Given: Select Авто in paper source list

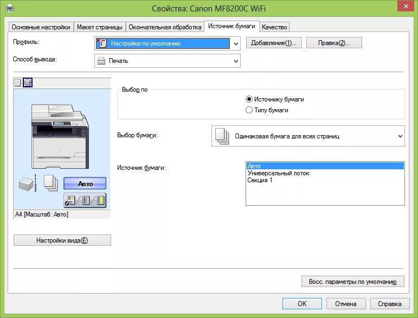Looking at the screenshot, I should [325, 166].
